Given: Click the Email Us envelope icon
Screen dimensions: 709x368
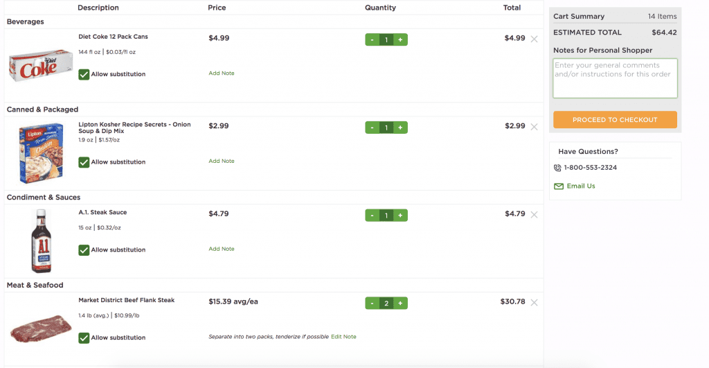Looking at the screenshot, I should [x=559, y=186].
